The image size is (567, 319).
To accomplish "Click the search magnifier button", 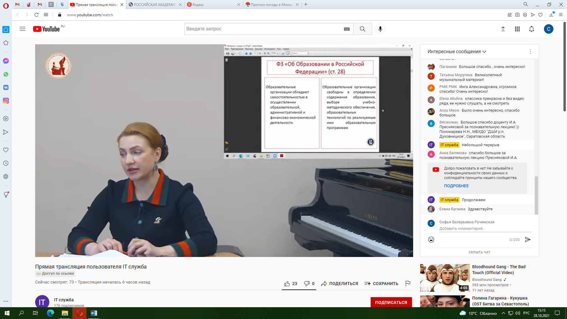I will tap(362, 29).
